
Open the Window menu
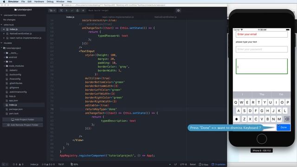(x=60, y=1)
